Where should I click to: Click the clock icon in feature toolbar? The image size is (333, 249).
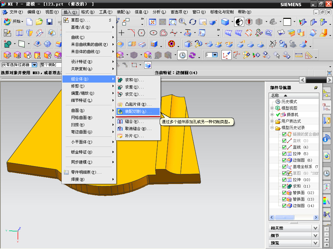182,55
